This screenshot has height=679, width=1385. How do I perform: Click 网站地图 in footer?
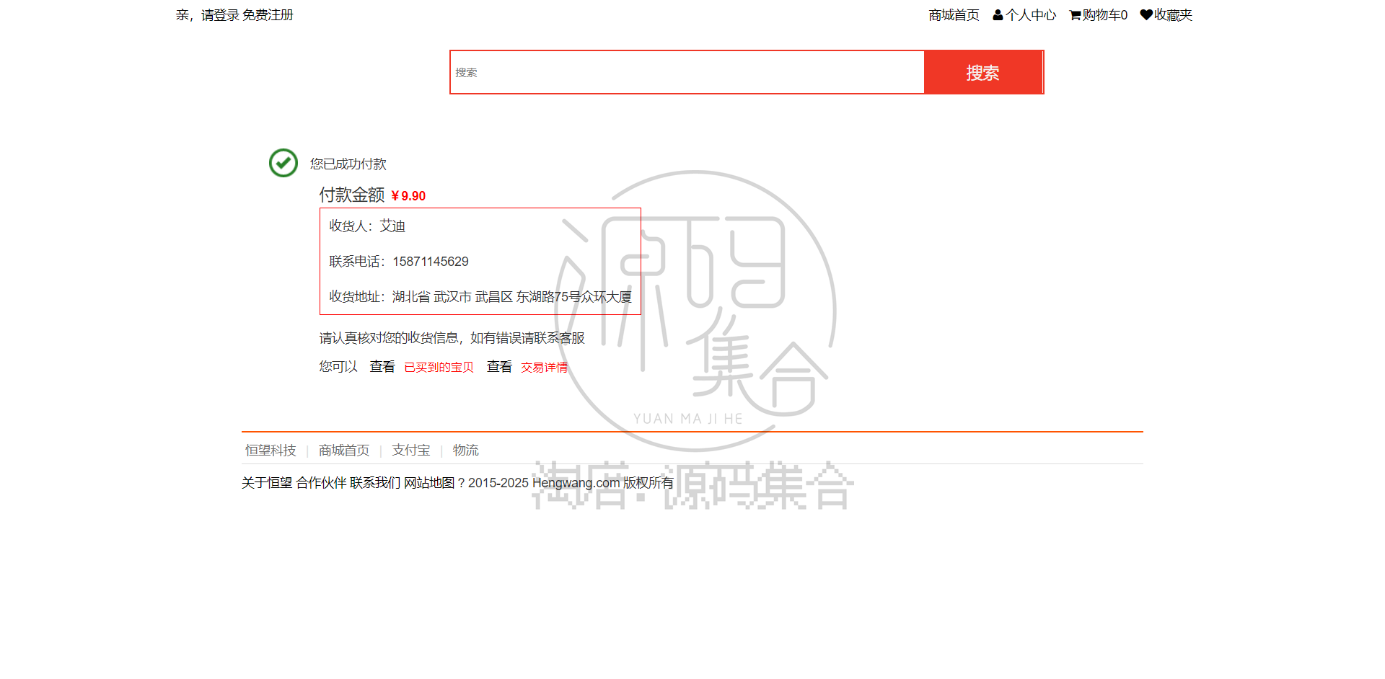429,483
